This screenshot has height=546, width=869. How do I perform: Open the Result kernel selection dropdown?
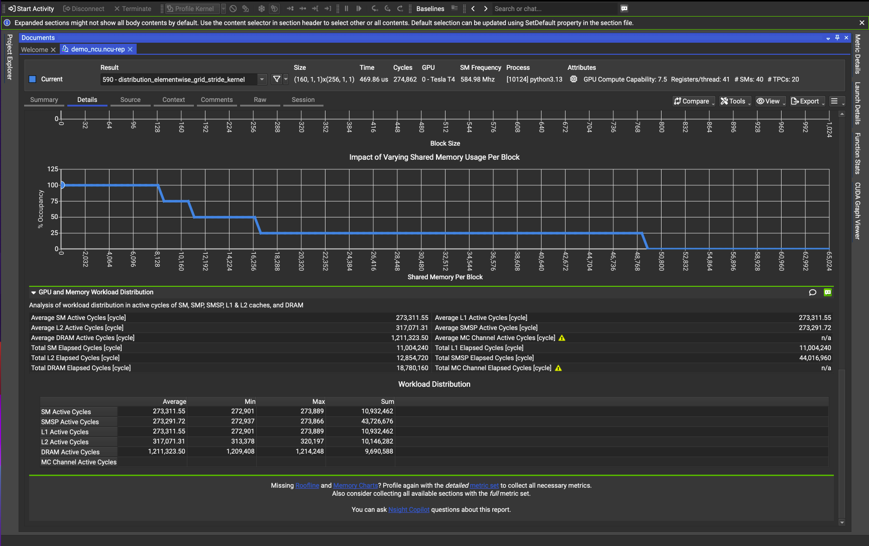262,79
